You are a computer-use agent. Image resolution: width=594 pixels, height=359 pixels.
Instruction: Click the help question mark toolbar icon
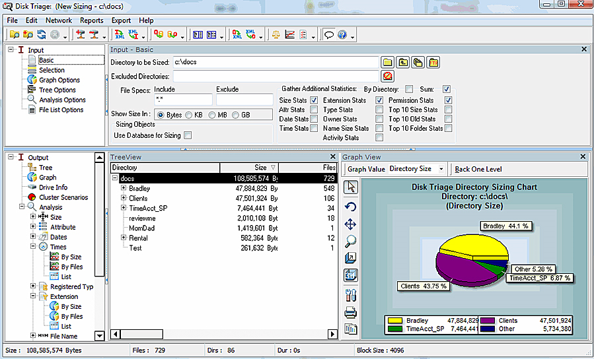point(342,35)
